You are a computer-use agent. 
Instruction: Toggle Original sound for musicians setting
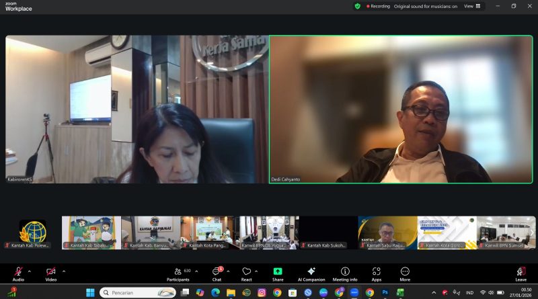coord(434,6)
